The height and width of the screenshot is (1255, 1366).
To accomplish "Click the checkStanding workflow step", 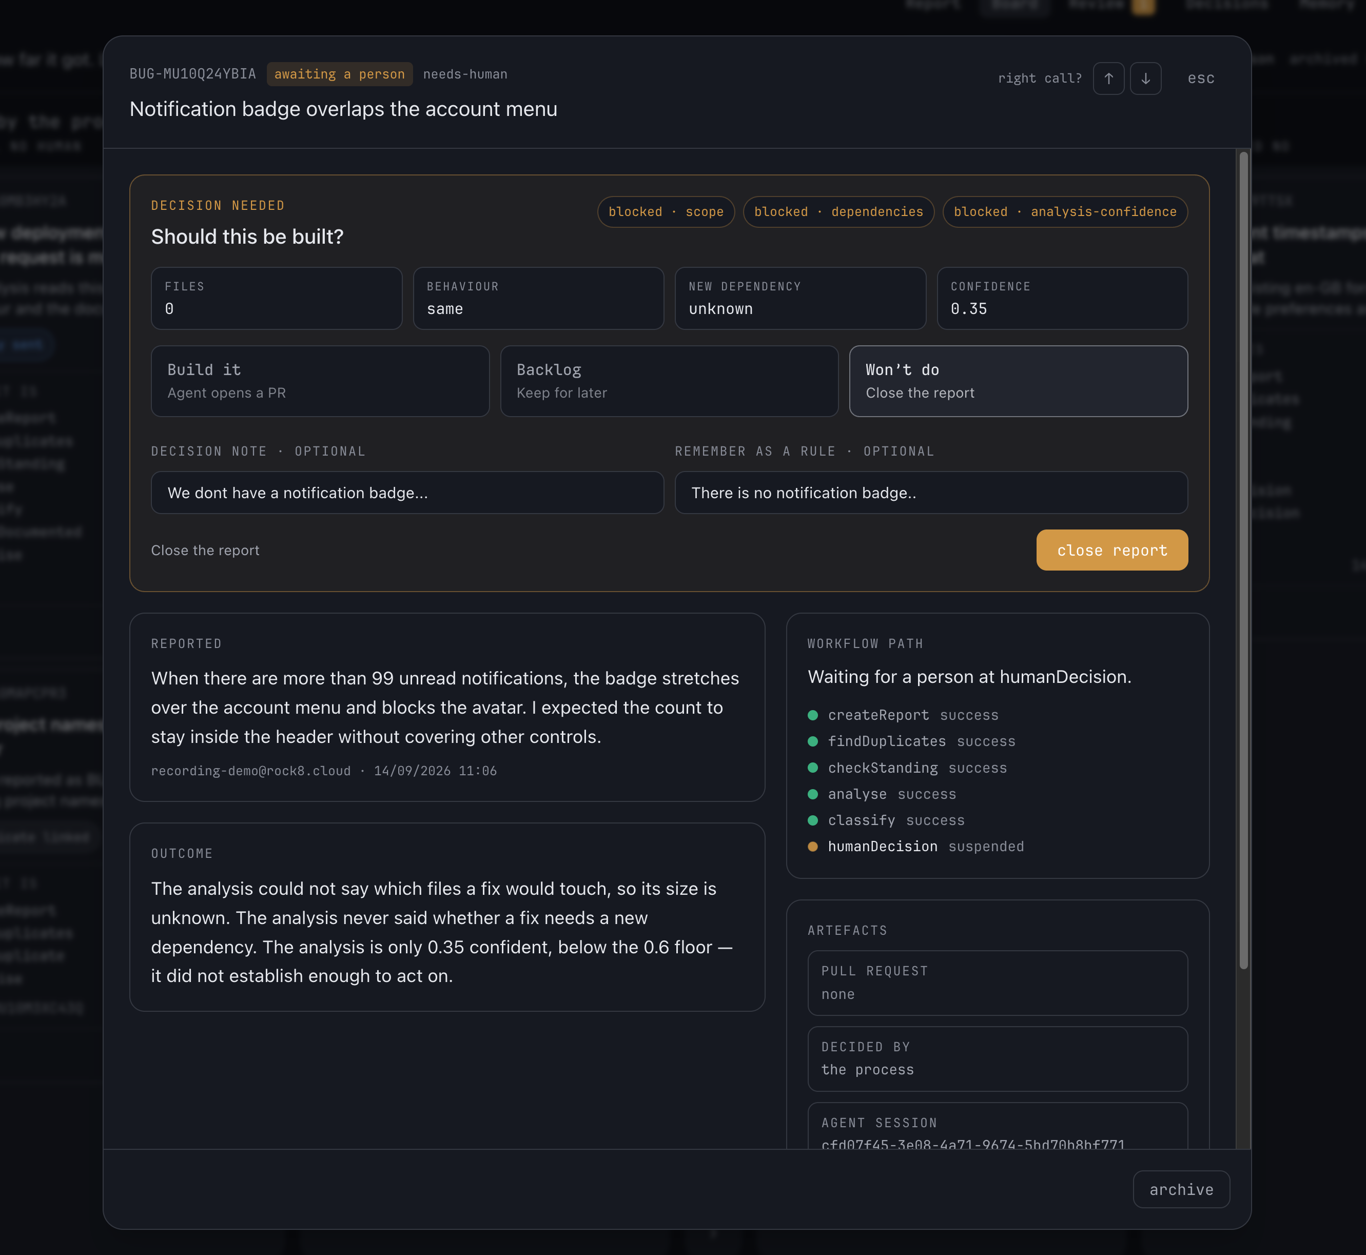I will [907, 768].
